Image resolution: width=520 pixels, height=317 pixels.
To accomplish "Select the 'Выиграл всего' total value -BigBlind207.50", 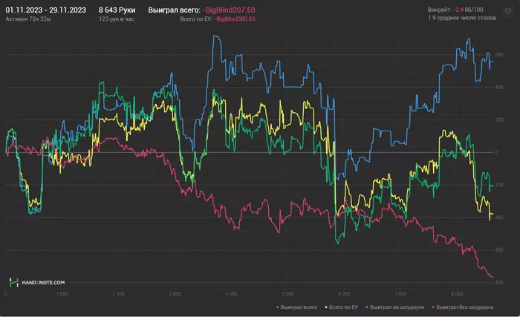I will click(230, 10).
